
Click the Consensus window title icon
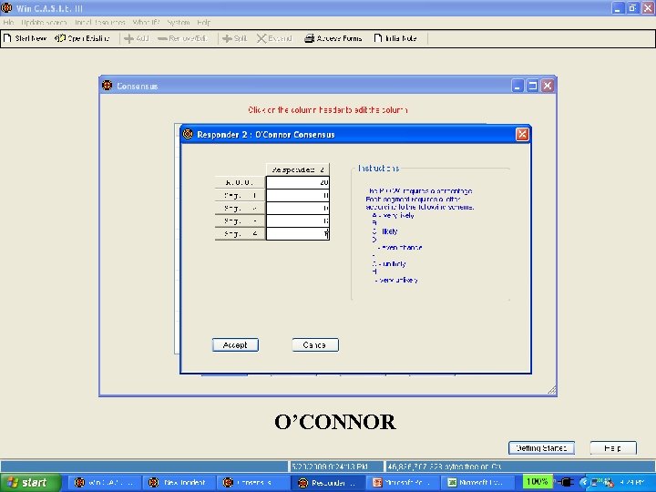tap(108, 86)
